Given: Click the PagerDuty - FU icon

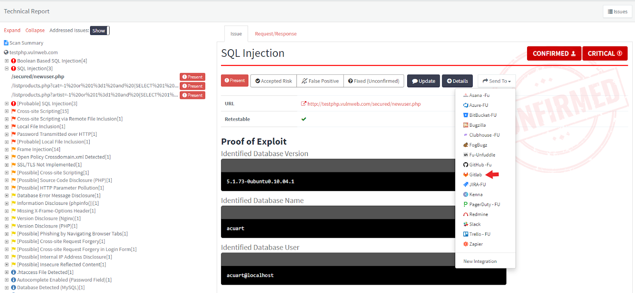Looking at the screenshot, I should (x=466, y=204).
